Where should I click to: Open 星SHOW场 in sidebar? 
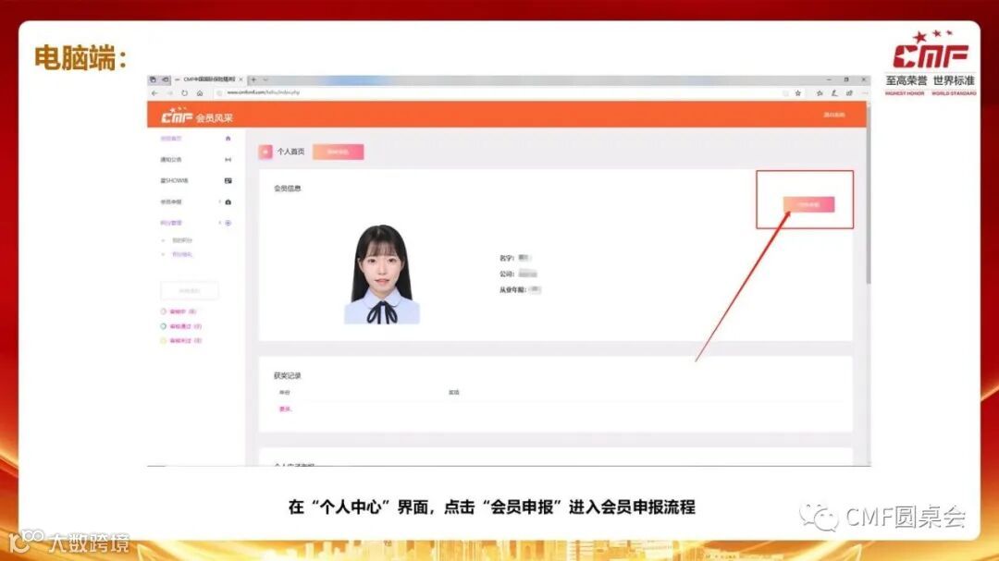174,181
